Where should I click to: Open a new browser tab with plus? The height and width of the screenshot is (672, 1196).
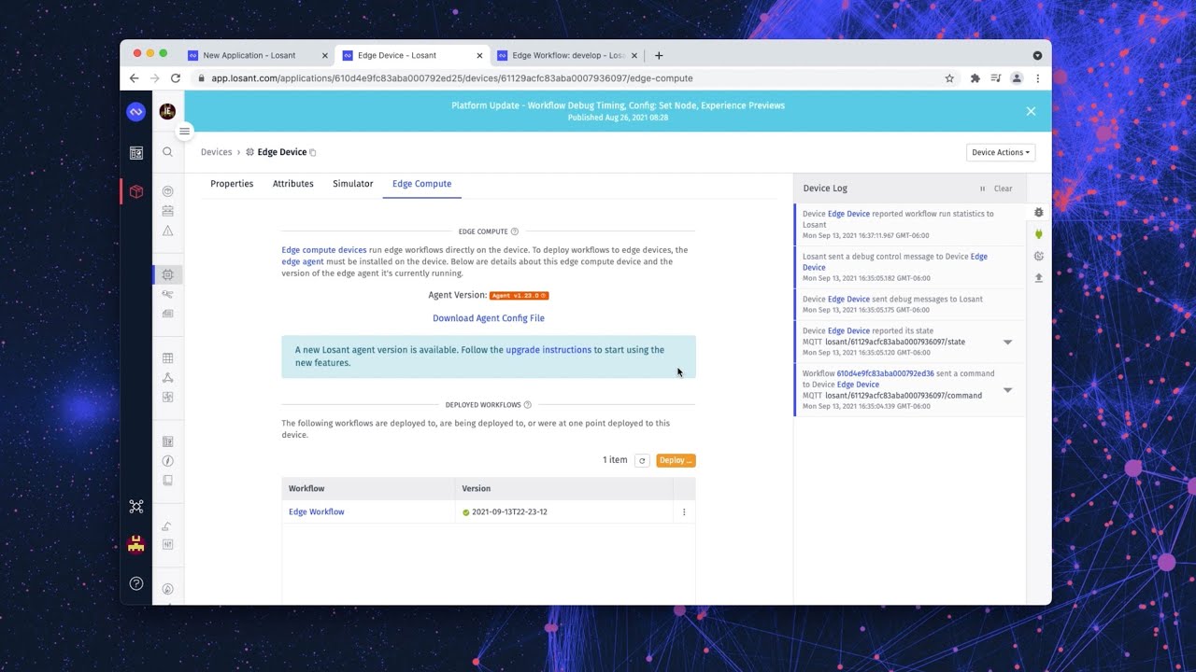pyautogui.click(x=659, y=55)
